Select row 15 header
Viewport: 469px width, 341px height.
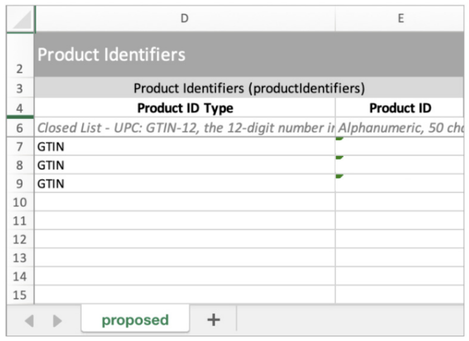[x=20, y=295]
